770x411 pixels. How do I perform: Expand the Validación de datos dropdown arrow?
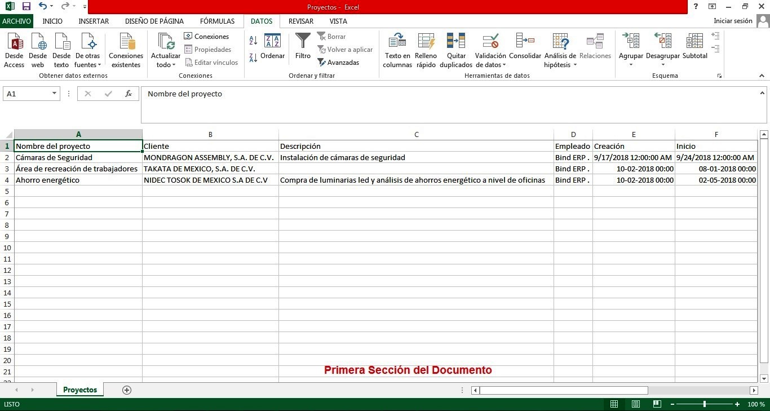tap(504, 65)
